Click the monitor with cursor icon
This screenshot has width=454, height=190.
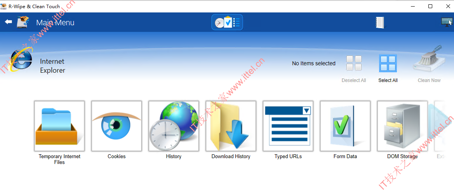pos(447,22)
